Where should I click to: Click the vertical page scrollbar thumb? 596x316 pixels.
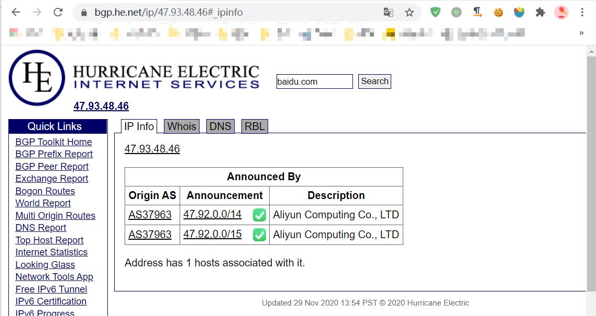591,173
